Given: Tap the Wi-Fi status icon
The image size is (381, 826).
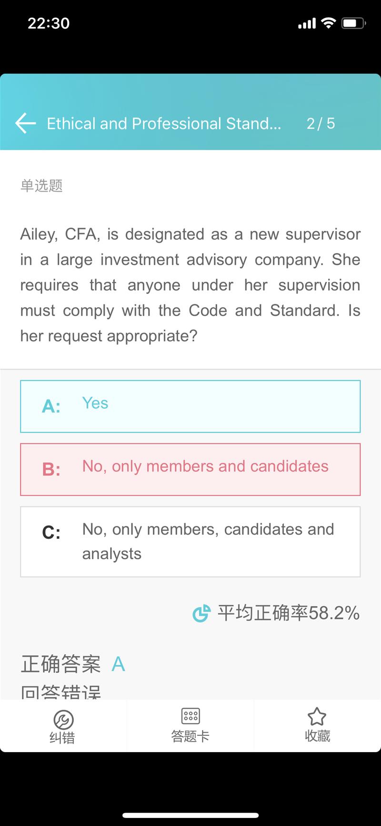Looking at the screenshot, I should click(329, 22).
